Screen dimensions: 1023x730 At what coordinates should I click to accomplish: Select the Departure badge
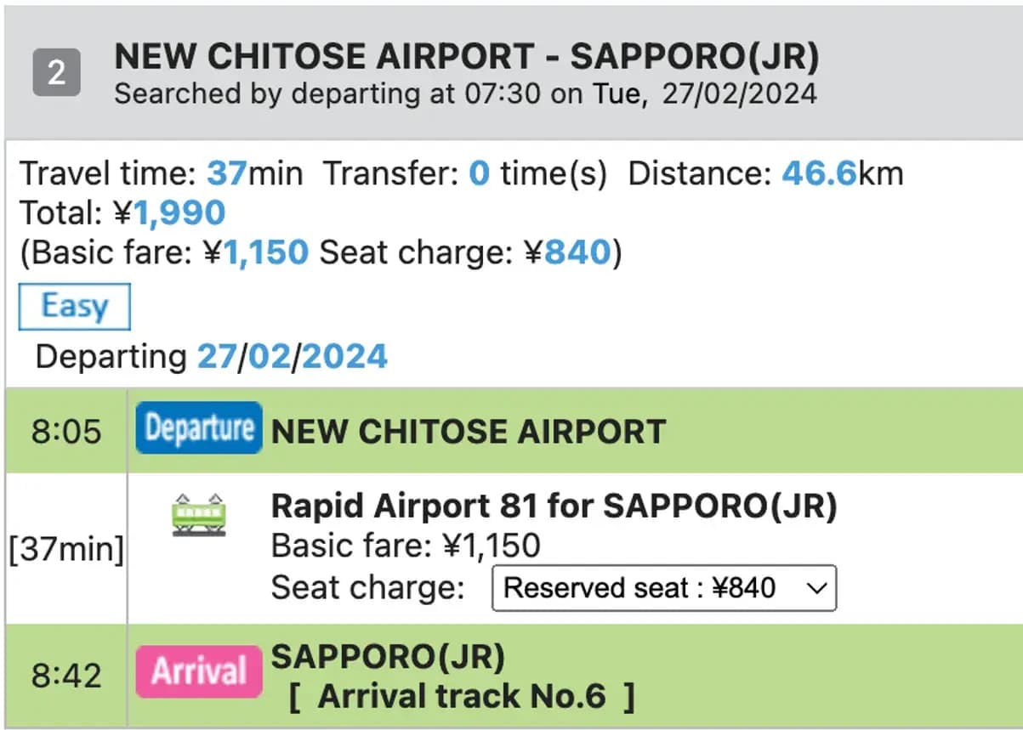point(198,430)
